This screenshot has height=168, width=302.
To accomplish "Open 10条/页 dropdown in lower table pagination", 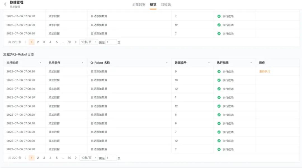I will 89,158.
